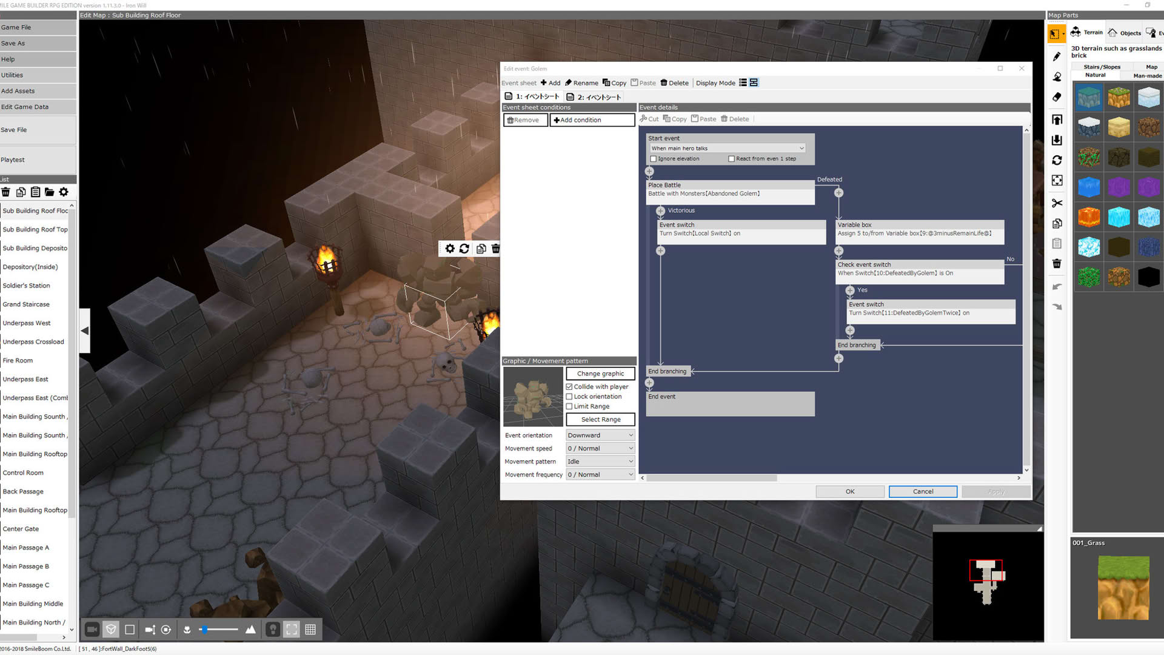Click the gear icon above the Golem event
The image size is (1164, 655).
449,249
